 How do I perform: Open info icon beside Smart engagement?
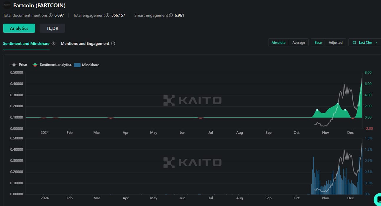click(171, 15)
